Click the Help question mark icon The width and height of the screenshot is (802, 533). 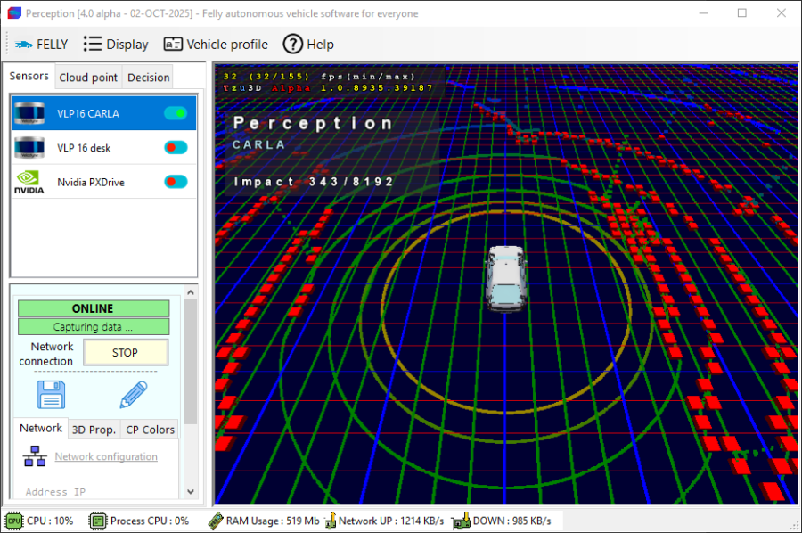point(292,44)
